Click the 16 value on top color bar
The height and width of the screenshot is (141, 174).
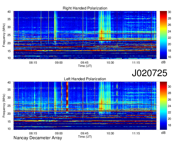pos(169,57)
